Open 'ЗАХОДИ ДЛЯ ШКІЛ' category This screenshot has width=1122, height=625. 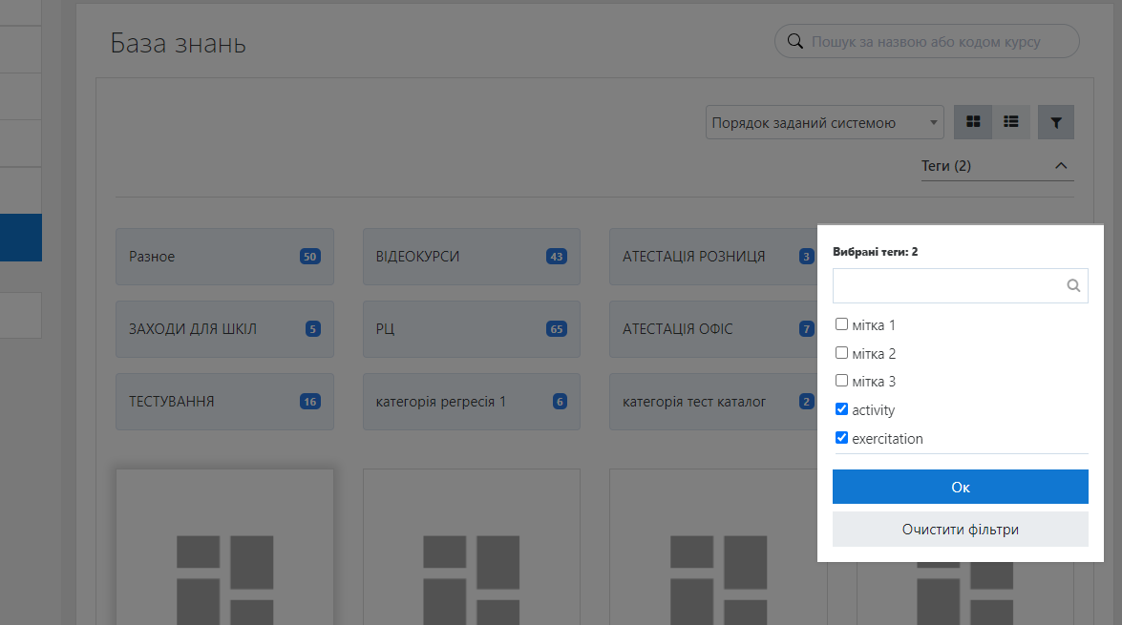(x=224, y=329)
